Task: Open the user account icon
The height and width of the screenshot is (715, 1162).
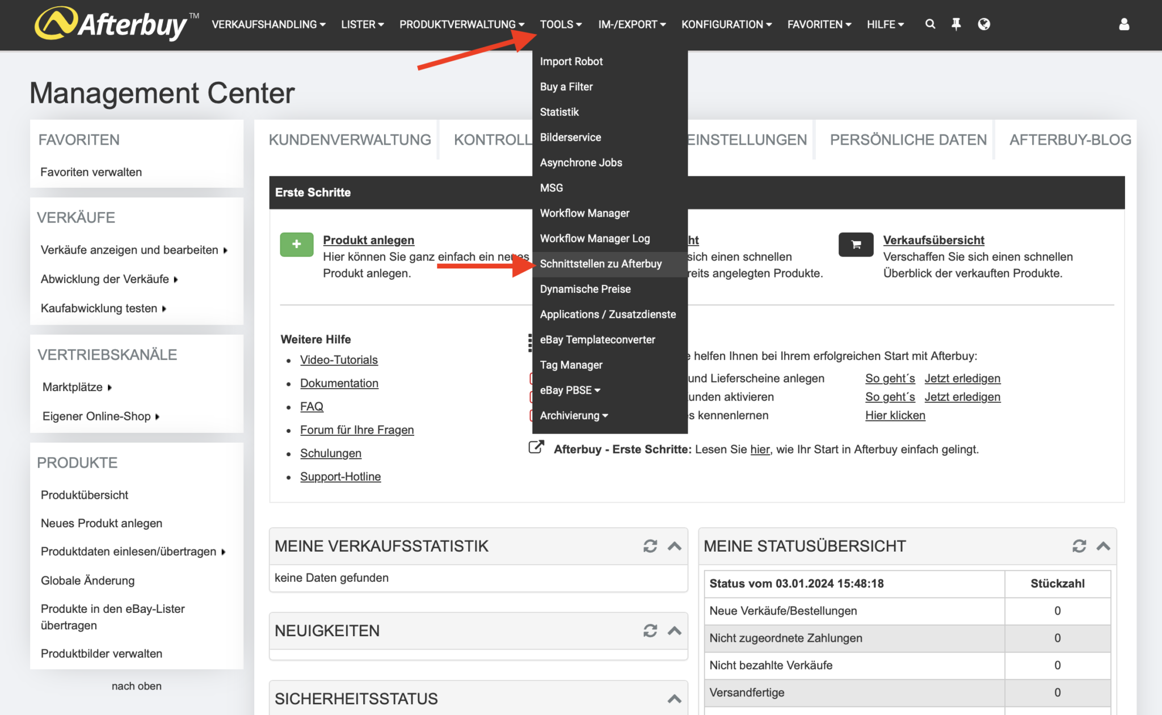Action: click(x=1123, y=24)
